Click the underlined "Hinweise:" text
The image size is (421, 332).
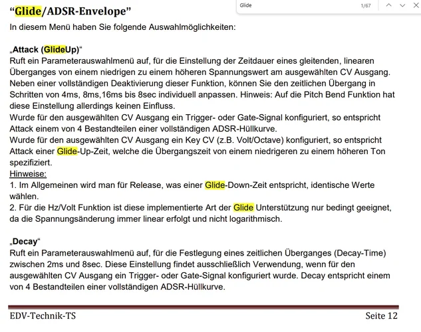coord(28,174)
